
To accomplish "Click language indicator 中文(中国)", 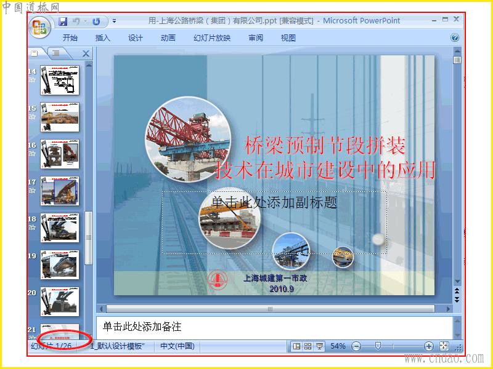I will (177, 346).
